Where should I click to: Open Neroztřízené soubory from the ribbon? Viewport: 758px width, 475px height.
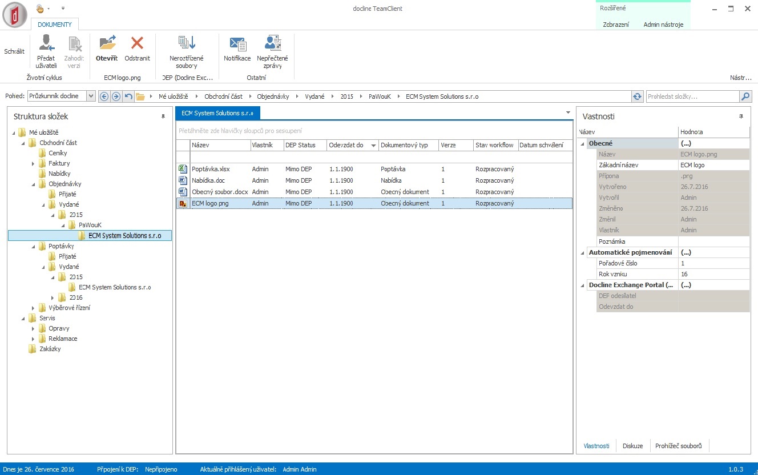[x=187, y=44]
